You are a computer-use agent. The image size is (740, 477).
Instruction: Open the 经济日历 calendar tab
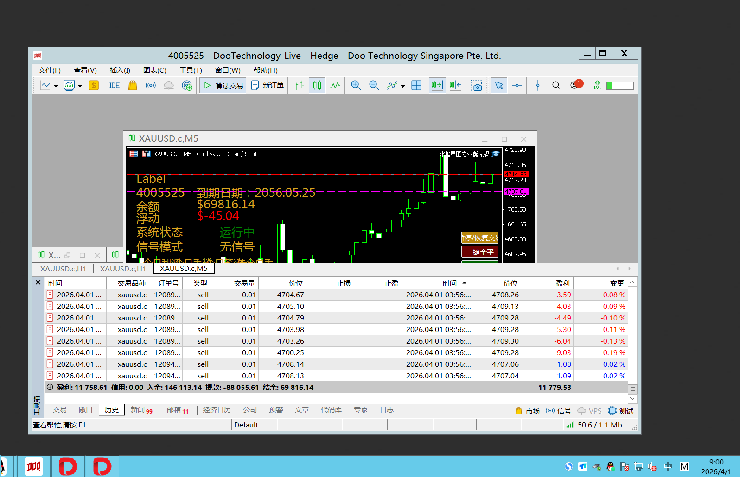(217, 410)
